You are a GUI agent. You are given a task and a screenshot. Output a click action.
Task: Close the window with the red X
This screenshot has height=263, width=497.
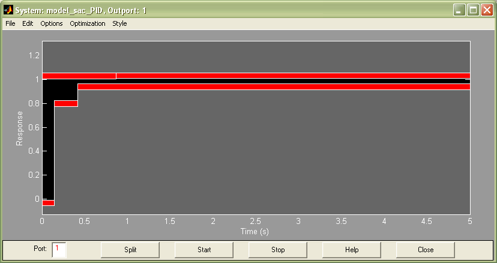[487, 10]
